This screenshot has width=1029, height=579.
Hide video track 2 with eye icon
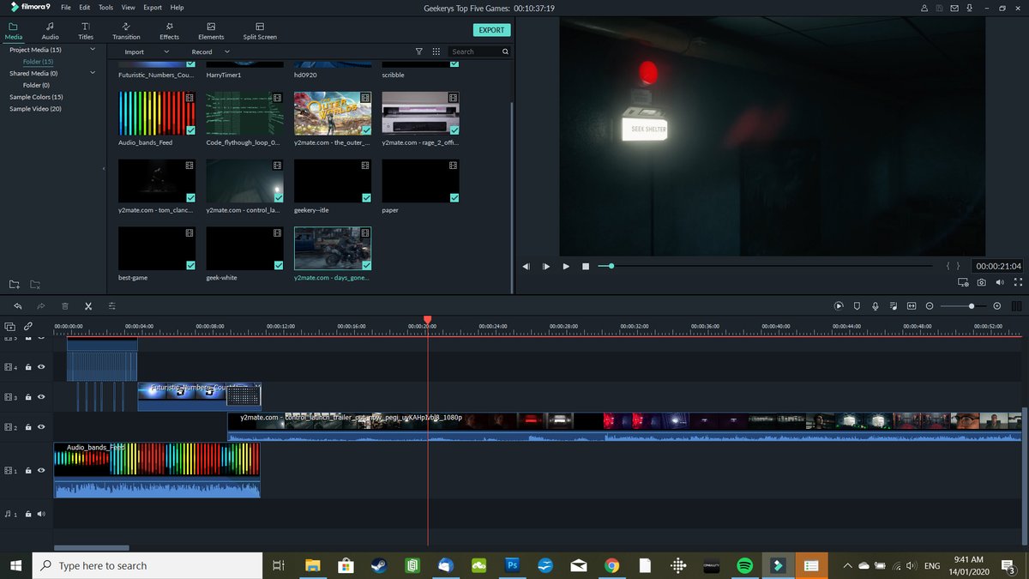click(41, 427)
